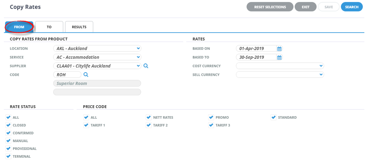This screenshot has width=370, height=163.
Task: Untick the Promo price code
Action: click(211, 117)
